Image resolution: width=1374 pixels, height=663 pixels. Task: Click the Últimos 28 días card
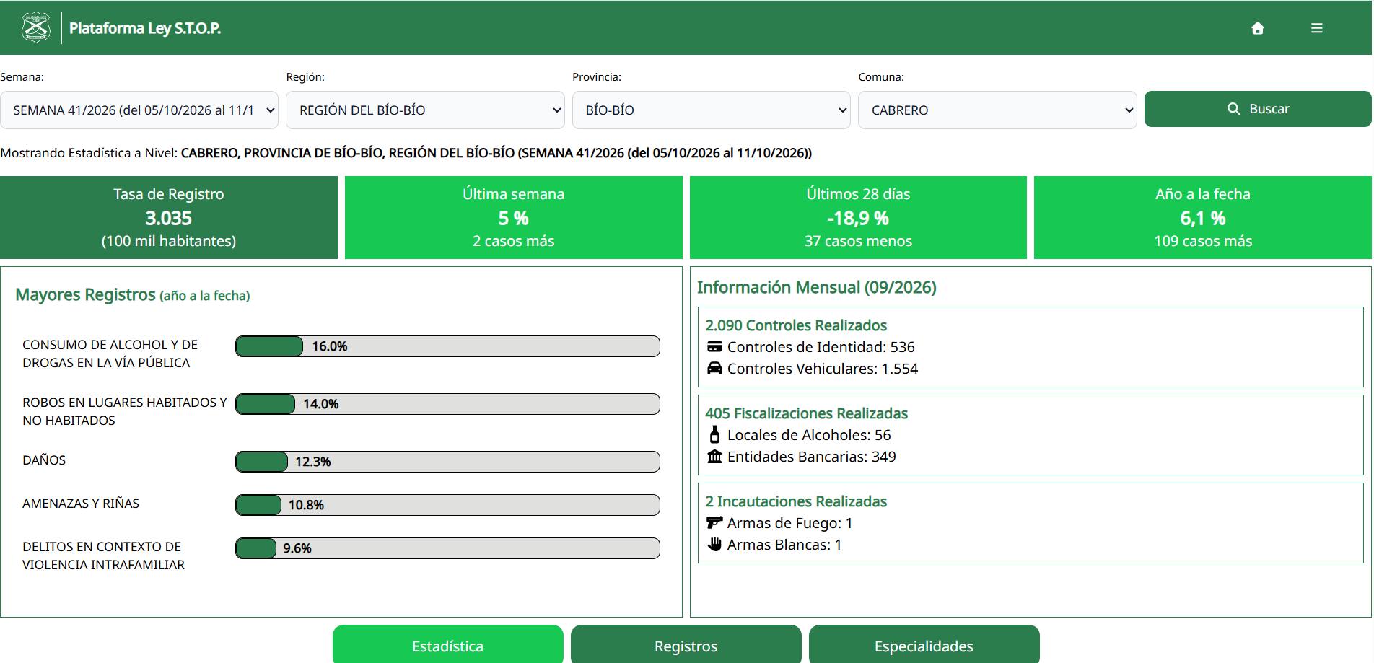pyautogui.click(x=858, y=217)
